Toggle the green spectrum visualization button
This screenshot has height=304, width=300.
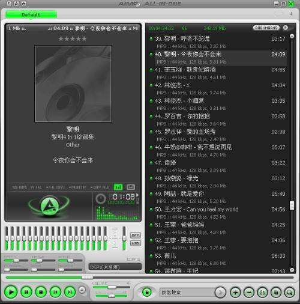pos(118,187)
